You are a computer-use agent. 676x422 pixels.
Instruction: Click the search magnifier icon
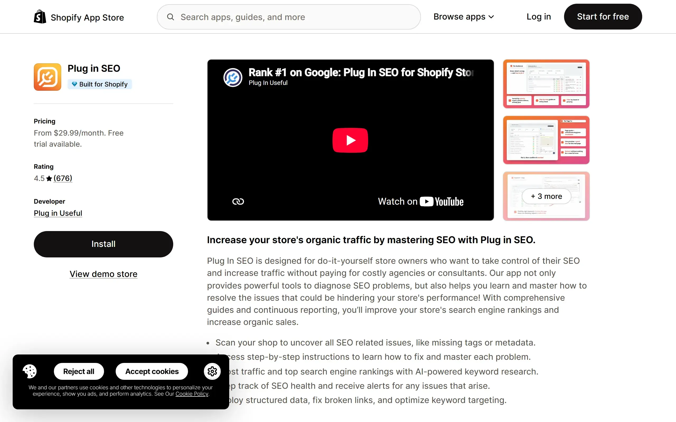[170, 17]
